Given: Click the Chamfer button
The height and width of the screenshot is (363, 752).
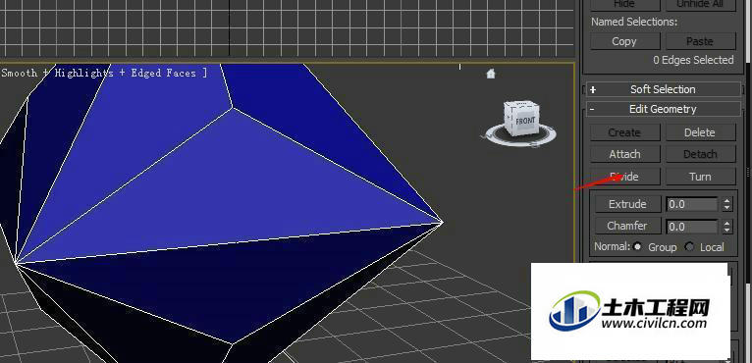Looking at the screenshot, I should click(x=627, y=226).
